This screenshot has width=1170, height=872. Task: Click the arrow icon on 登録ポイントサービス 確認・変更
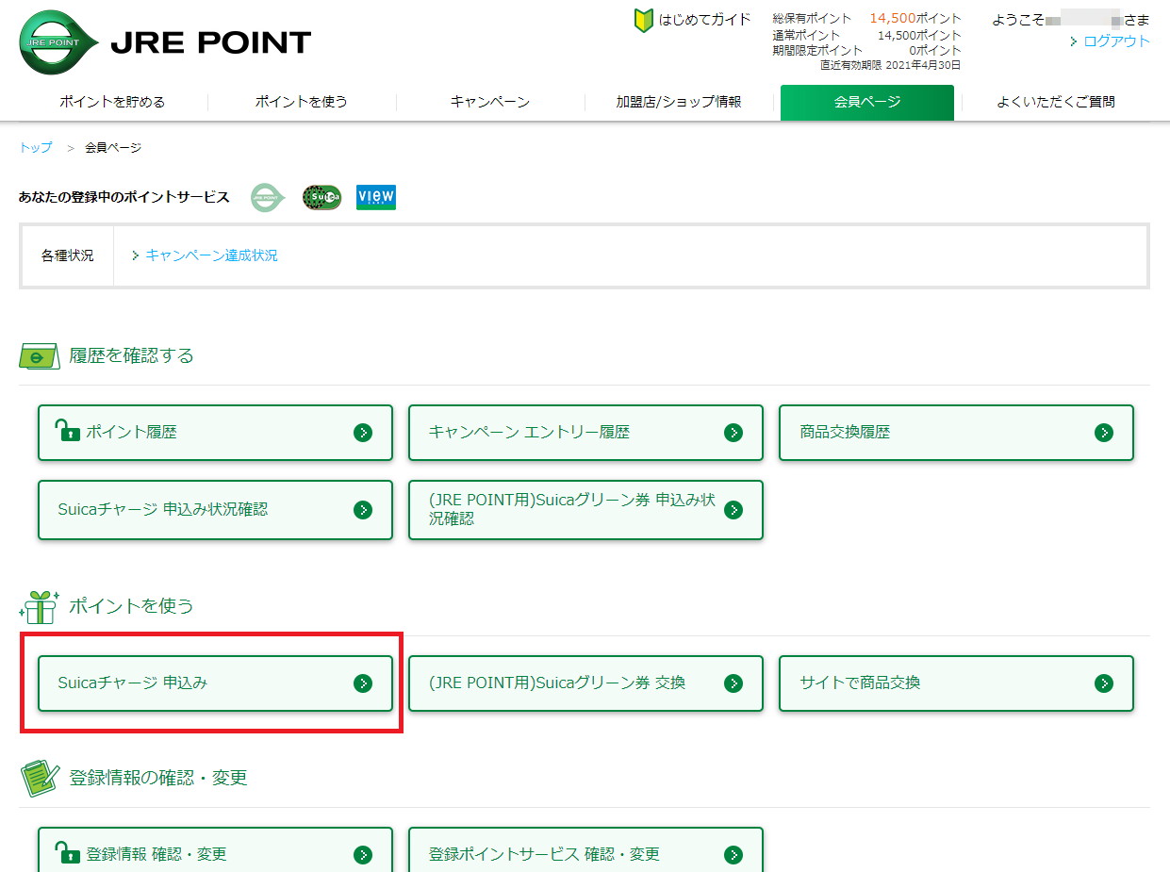tap(733, 855)
